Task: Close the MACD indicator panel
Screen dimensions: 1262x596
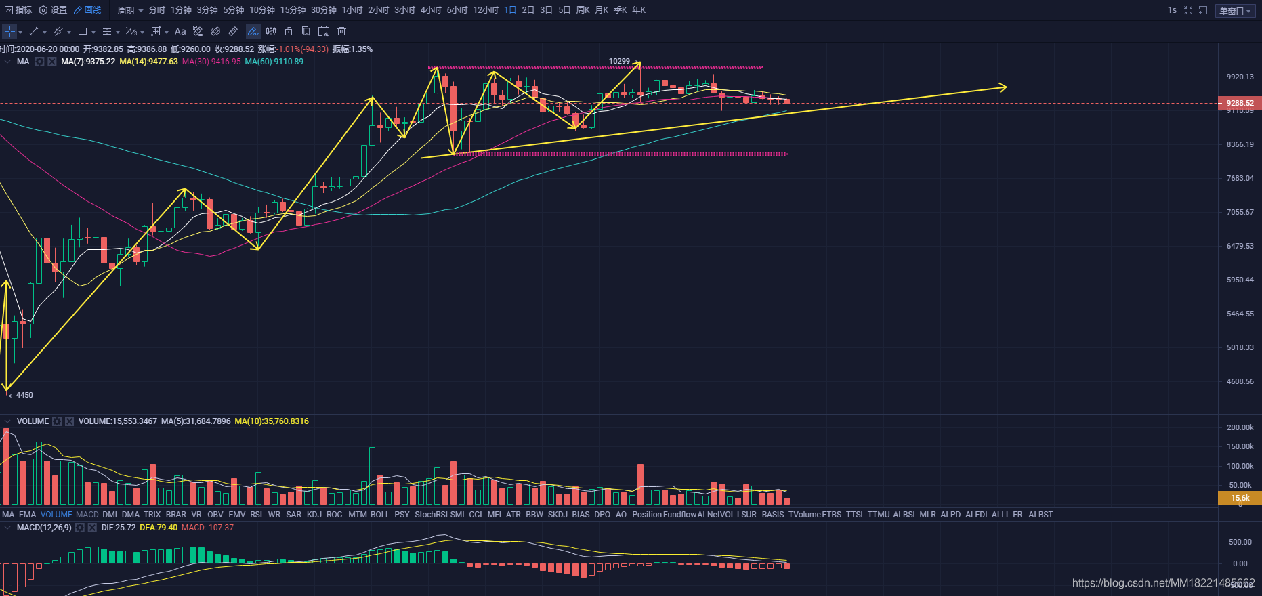Action: click(x=92, y=528)
